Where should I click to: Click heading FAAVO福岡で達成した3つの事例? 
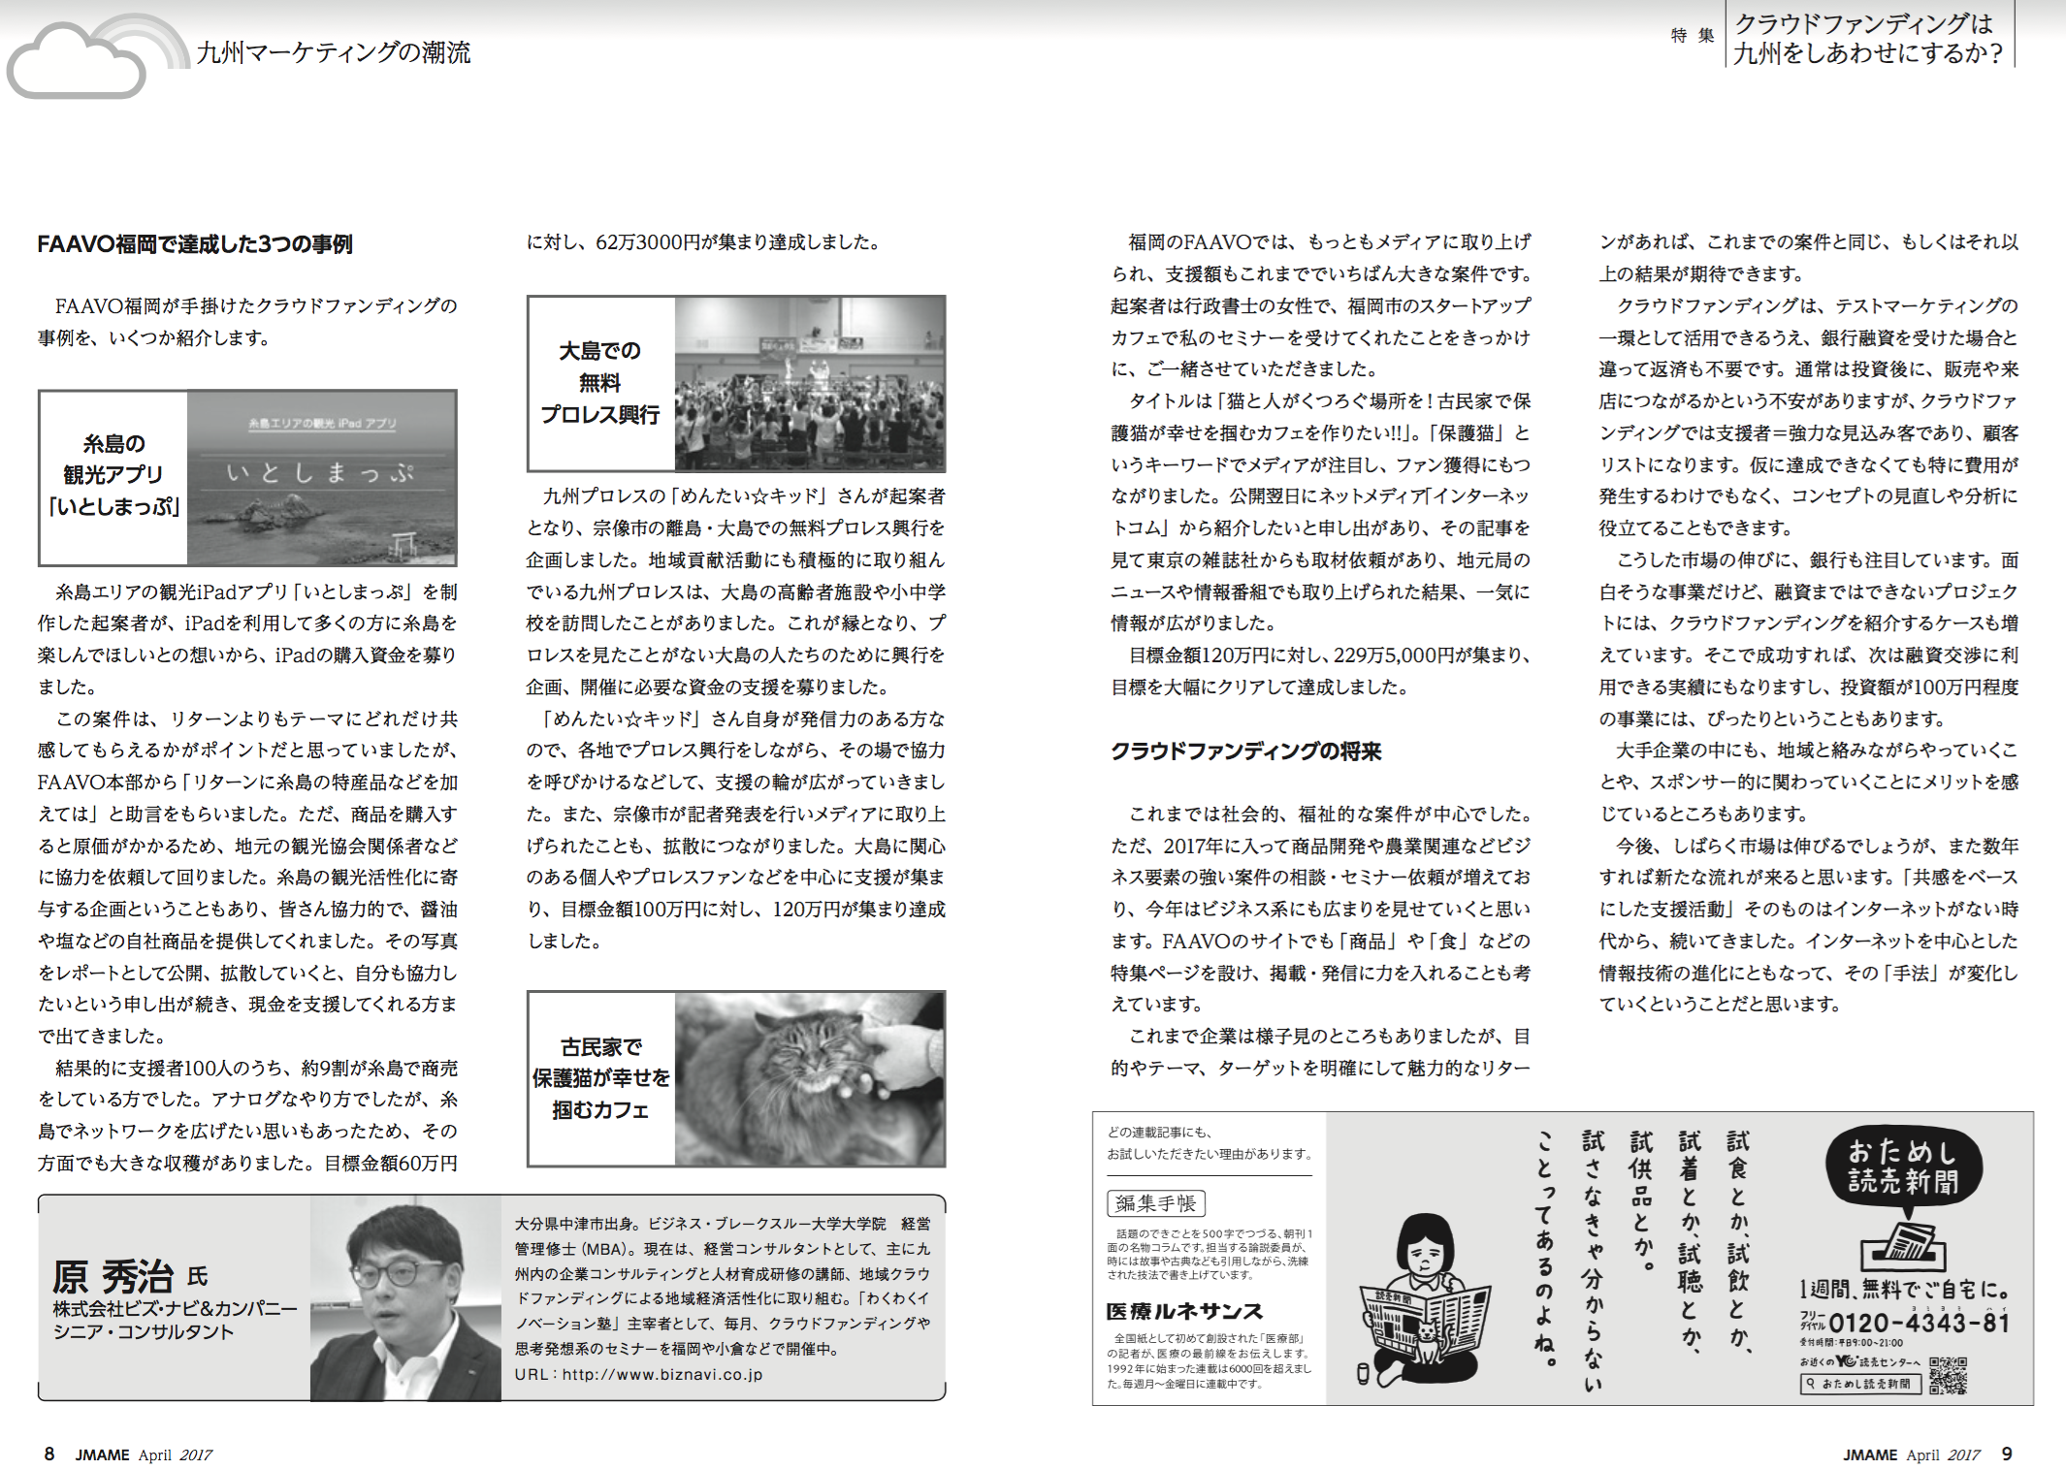pos(195,244)
